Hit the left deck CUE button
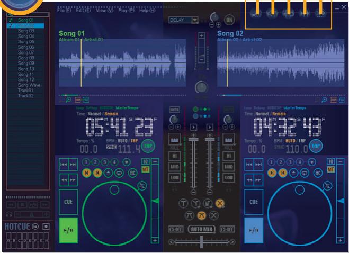Viewport: 349px width, 253px height. [68, 202]
